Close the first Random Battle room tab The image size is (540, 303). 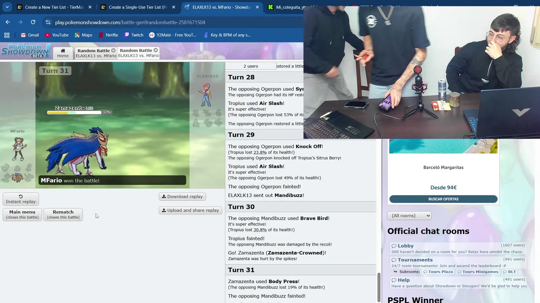coord(113,50)
